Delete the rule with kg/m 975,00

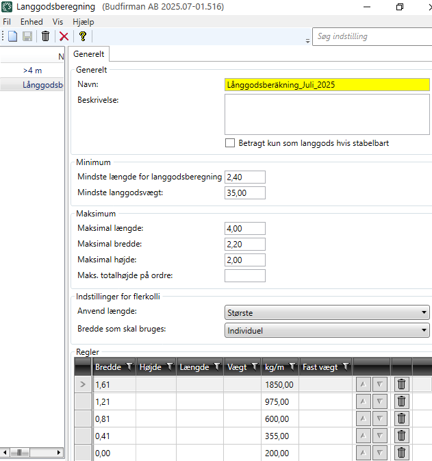point(401,401)
